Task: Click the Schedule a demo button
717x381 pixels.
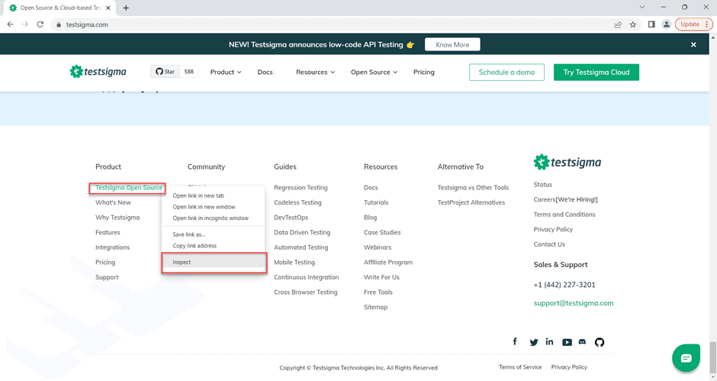Action: pos(506,72)
